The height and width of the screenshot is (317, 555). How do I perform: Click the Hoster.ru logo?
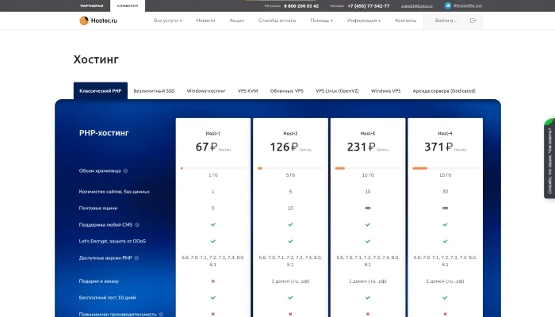click(98, 21)
